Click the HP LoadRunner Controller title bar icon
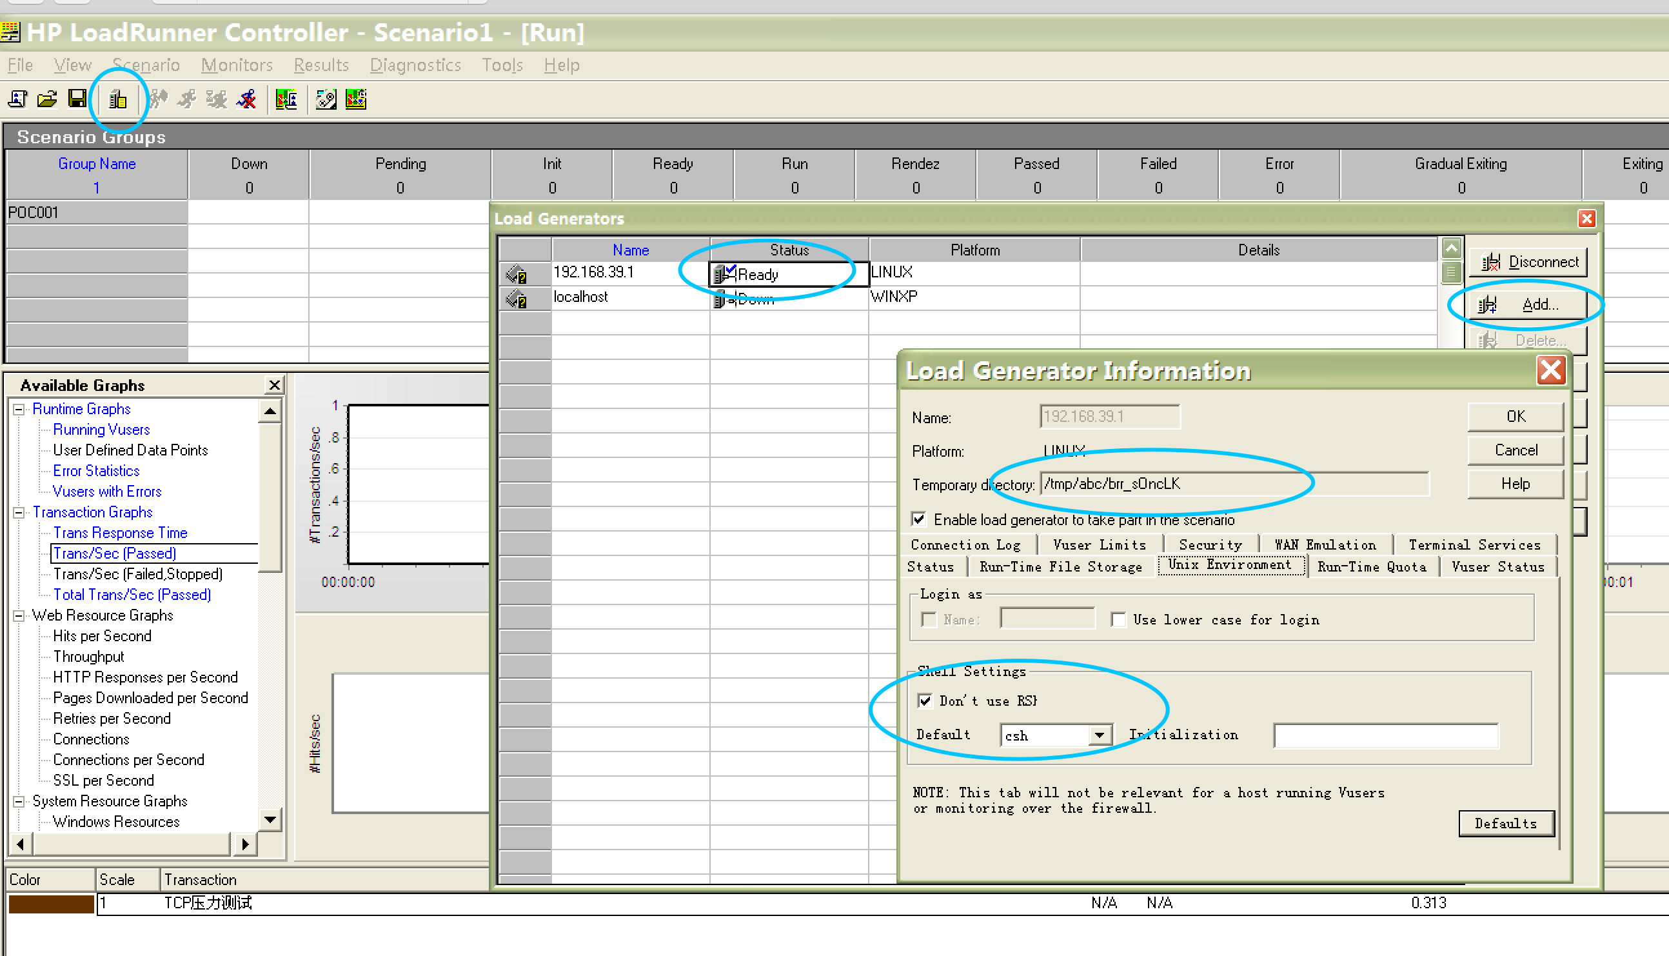 11,32
